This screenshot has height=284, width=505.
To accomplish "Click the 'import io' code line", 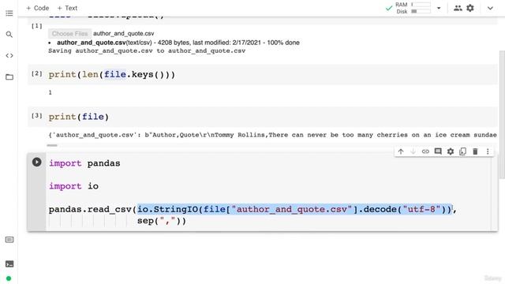I will [73, 186].
